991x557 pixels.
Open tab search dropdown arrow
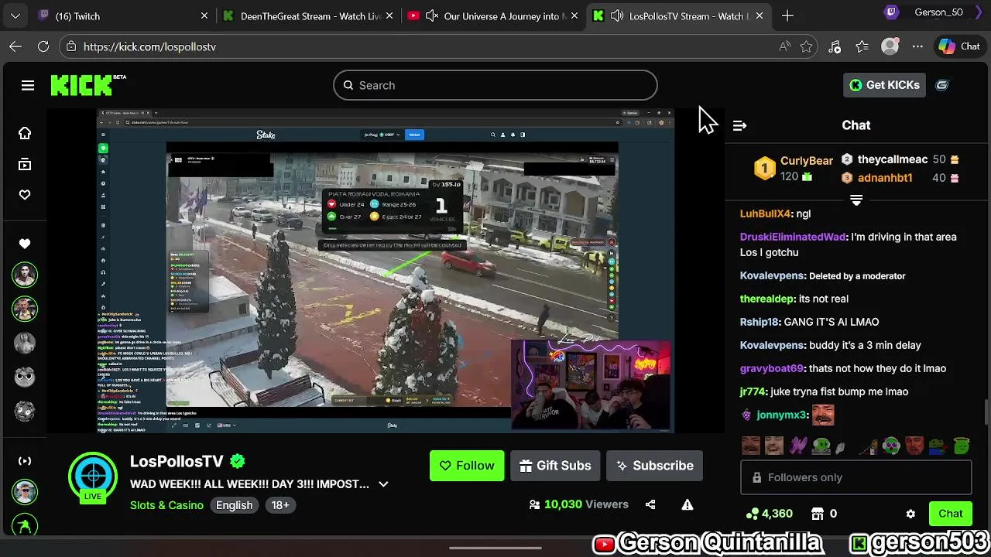click(15, 15)
